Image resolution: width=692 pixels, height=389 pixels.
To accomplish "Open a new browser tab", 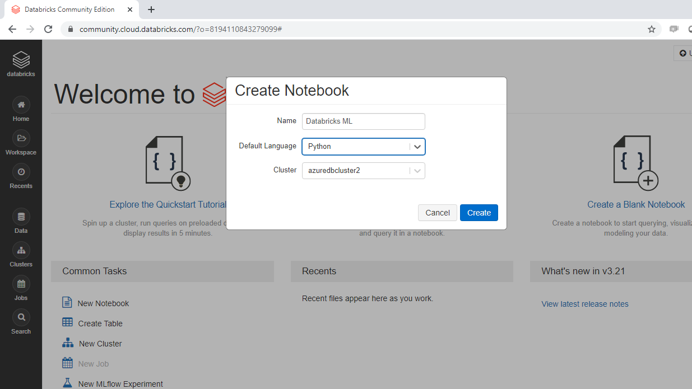I will [x=151, y=10].
